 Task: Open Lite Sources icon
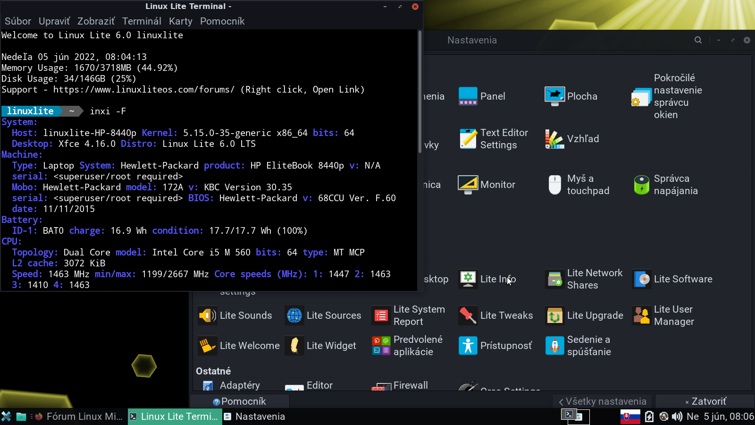tap(294, 315)
